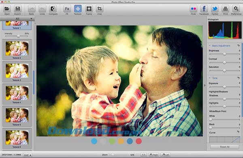243x158 pixels.
Task: Share the photo to Facebook
Action: [204, 9]
